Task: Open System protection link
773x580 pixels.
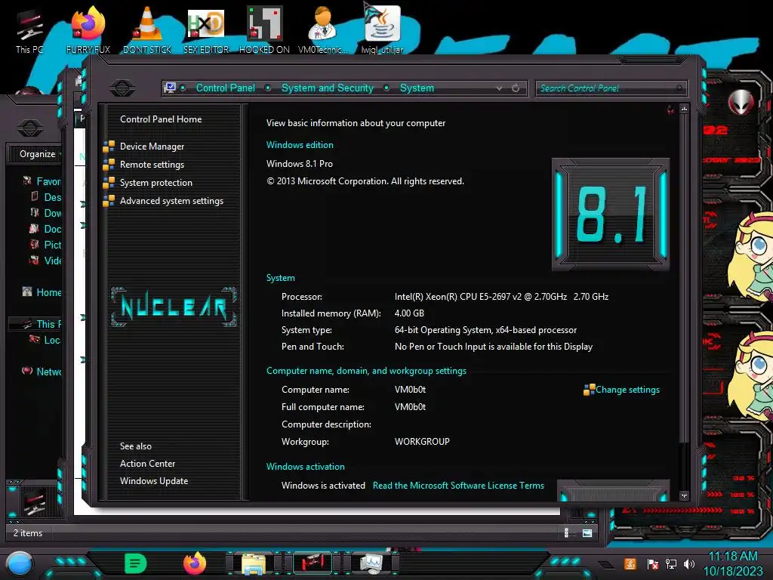Action: pos(156,183)
